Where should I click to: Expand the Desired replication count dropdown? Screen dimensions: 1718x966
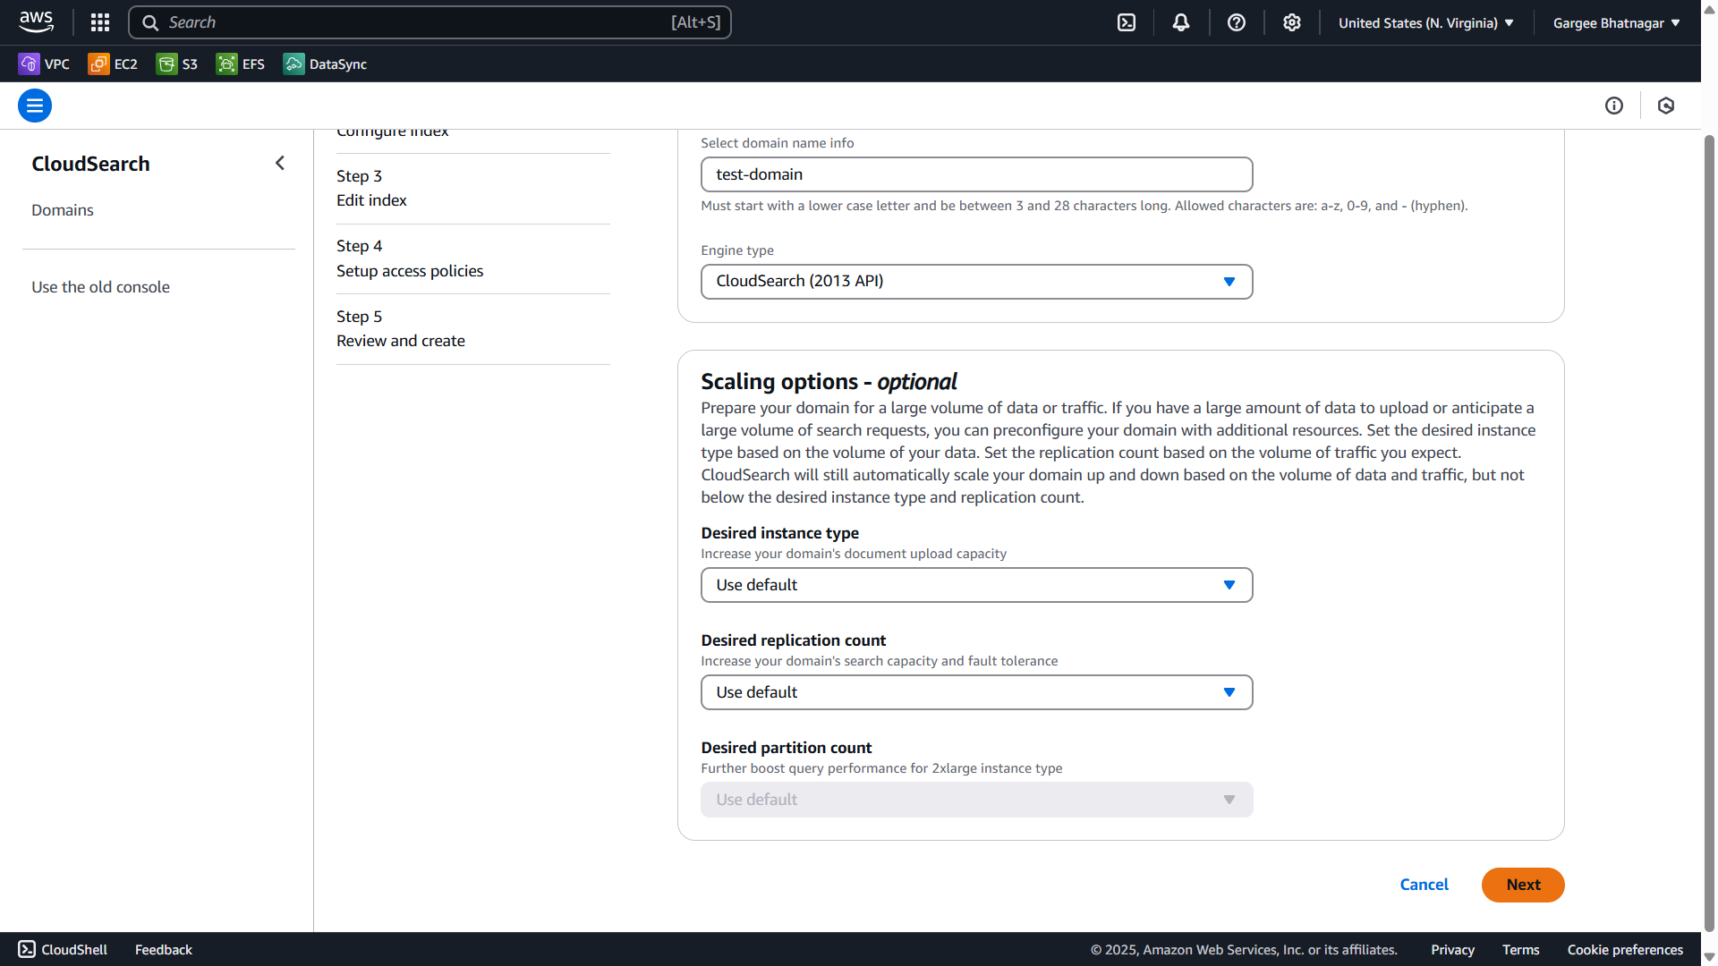click(x=976, y=692)
